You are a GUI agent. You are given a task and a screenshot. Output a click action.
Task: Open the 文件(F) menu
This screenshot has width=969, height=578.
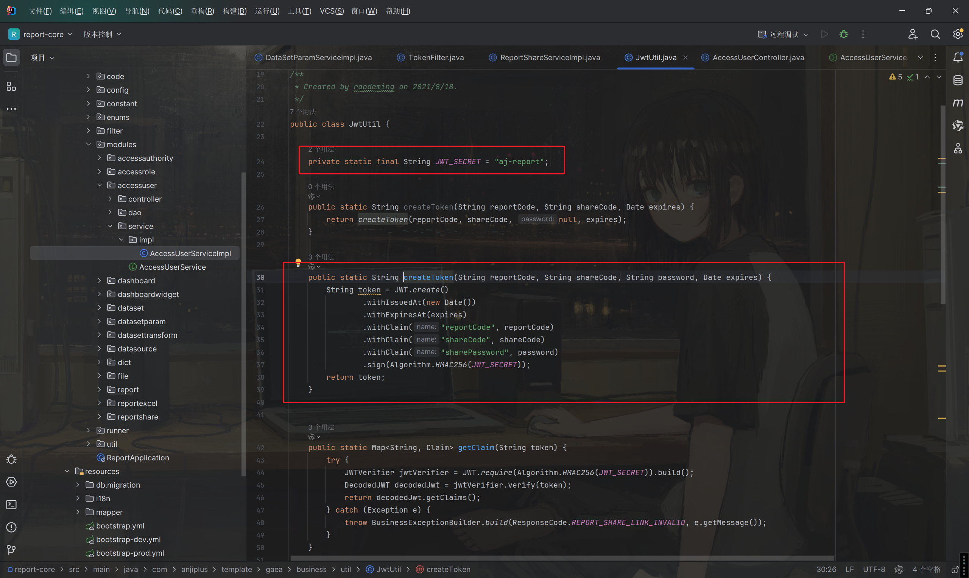(40, 11)
